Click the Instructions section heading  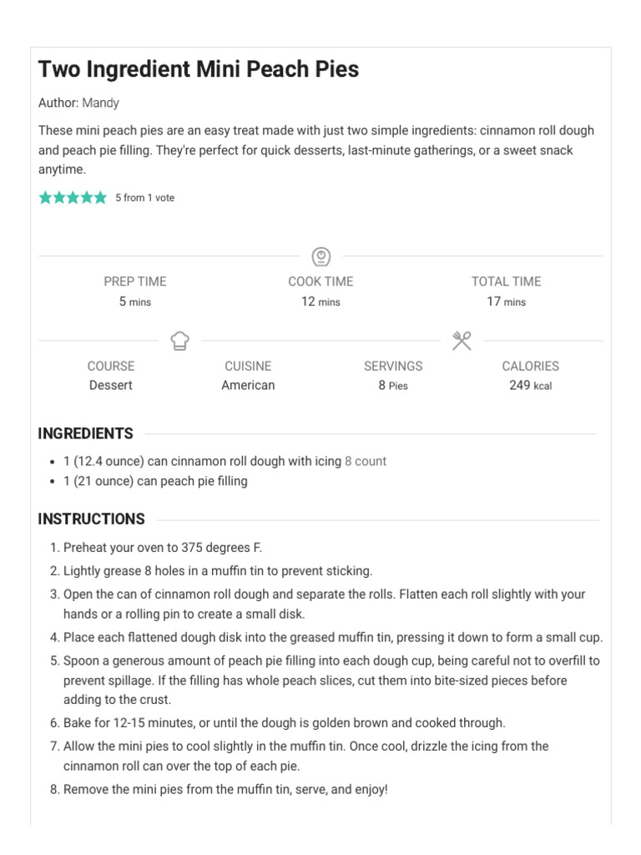[x=92, y=519]
